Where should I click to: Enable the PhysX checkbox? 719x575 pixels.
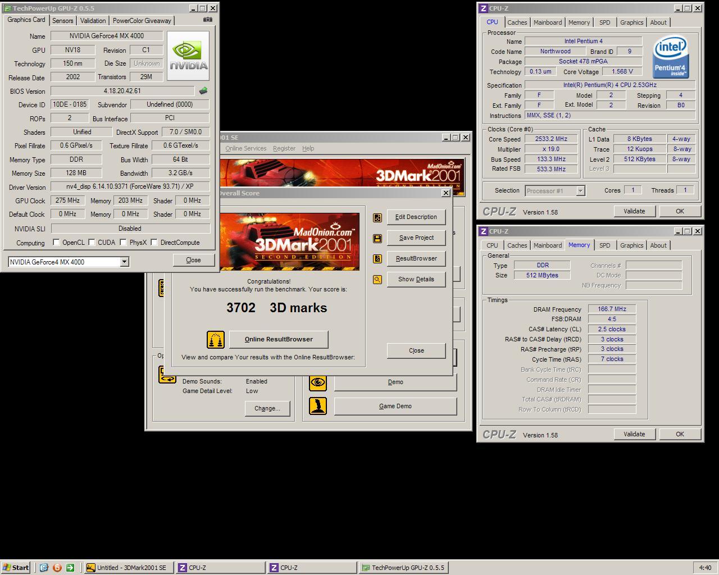point(123,243)
